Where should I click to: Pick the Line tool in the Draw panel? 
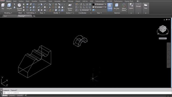point(42,7)
